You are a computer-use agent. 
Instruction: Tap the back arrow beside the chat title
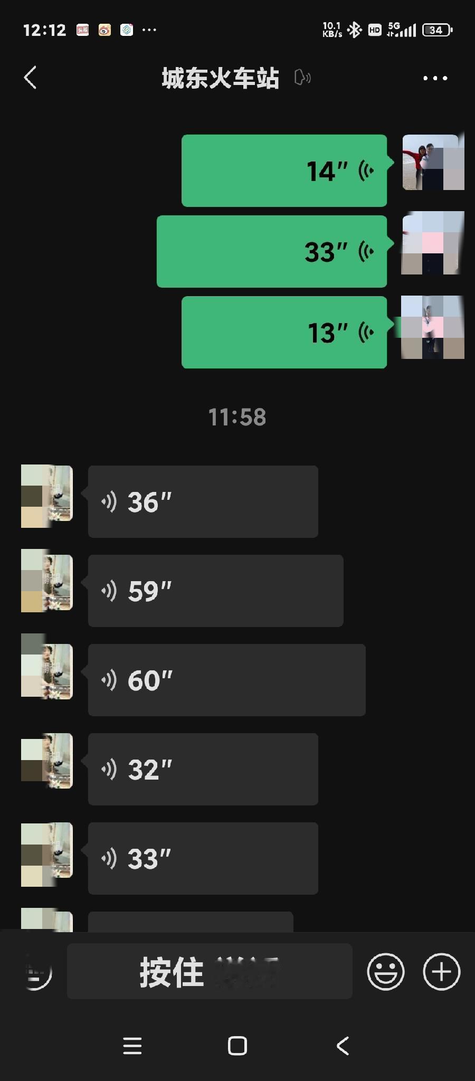[31, 78]
